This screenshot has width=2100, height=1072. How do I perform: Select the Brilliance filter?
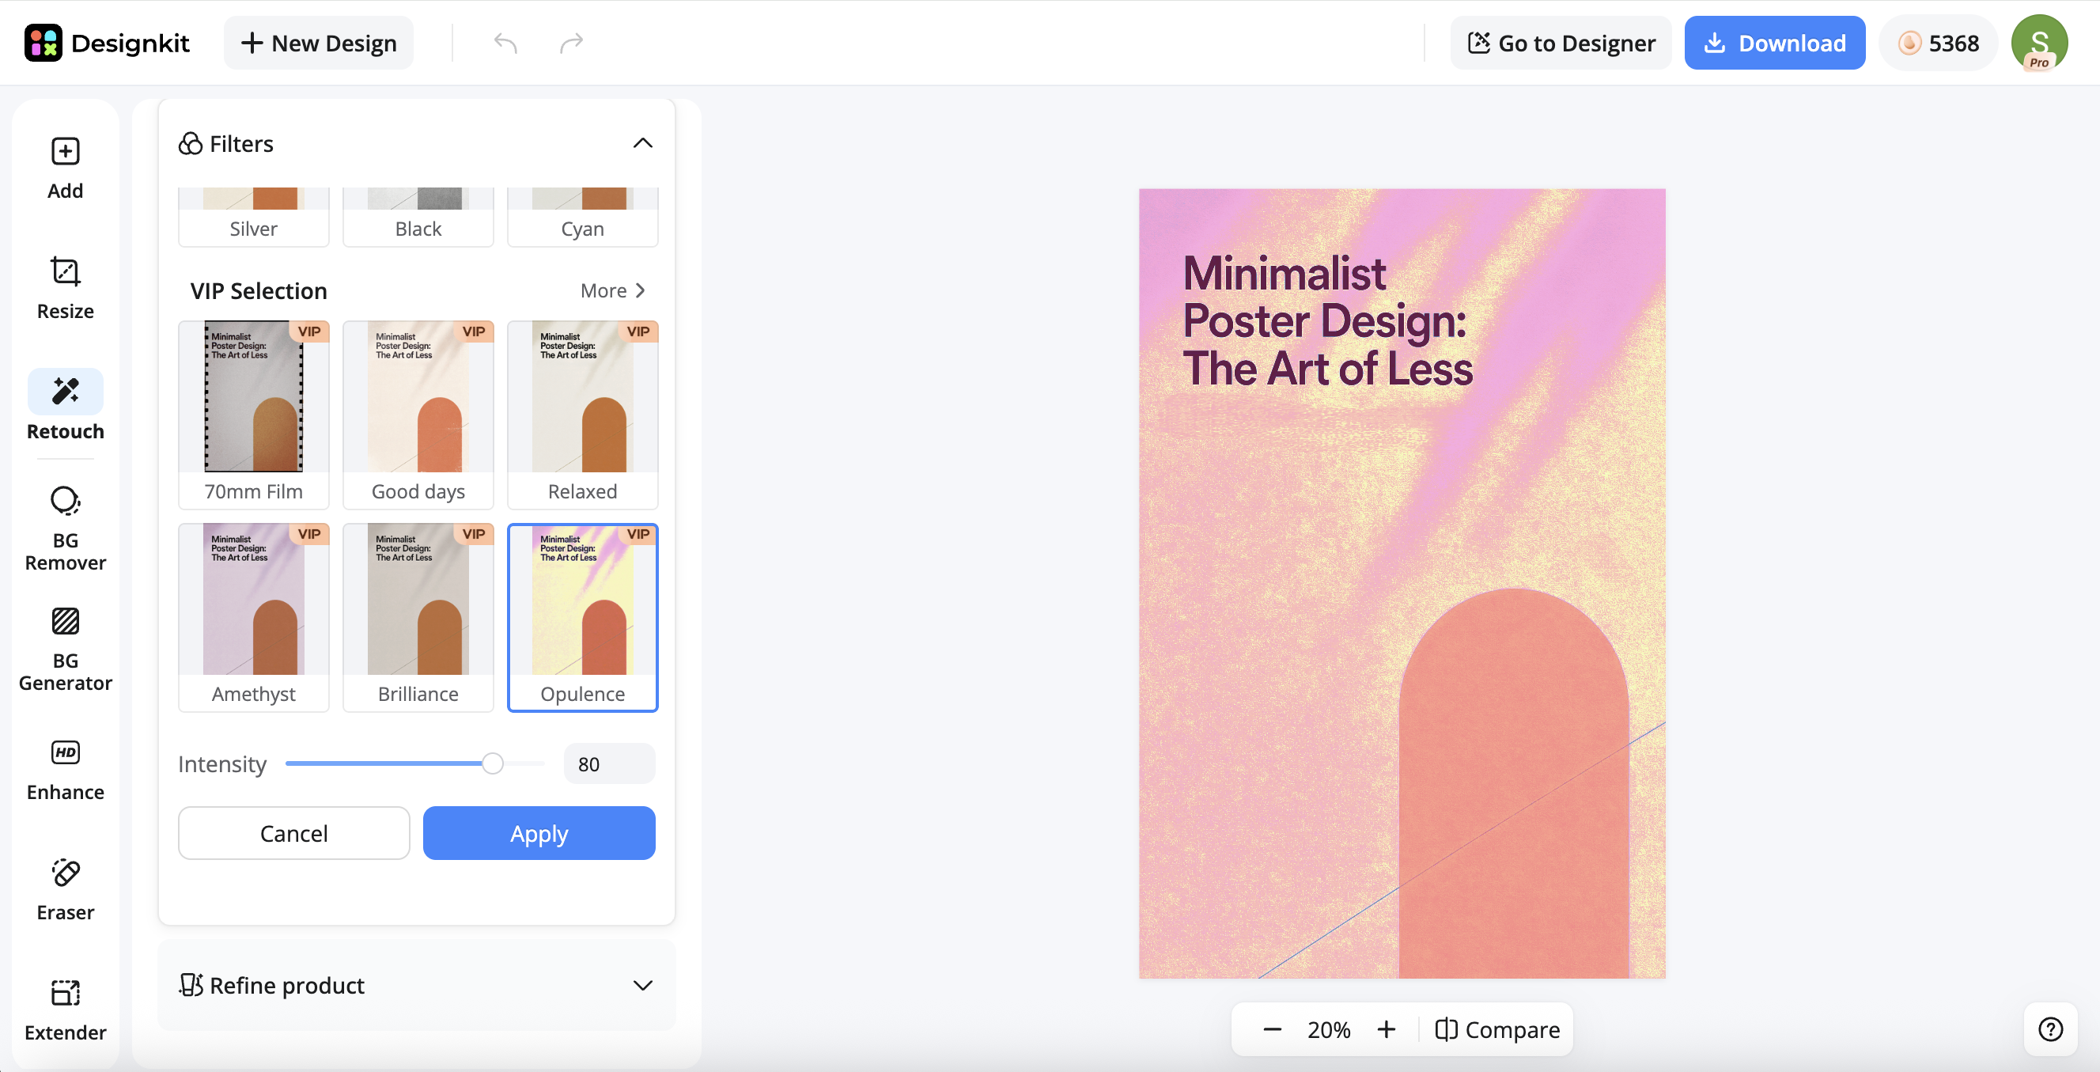pyautogui.click(x=418, y=617)
